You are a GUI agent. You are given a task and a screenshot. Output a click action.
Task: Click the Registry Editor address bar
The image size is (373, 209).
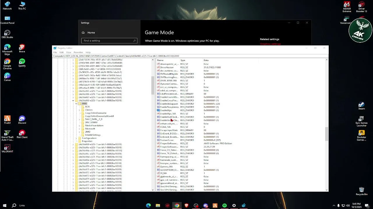(190, 56)
